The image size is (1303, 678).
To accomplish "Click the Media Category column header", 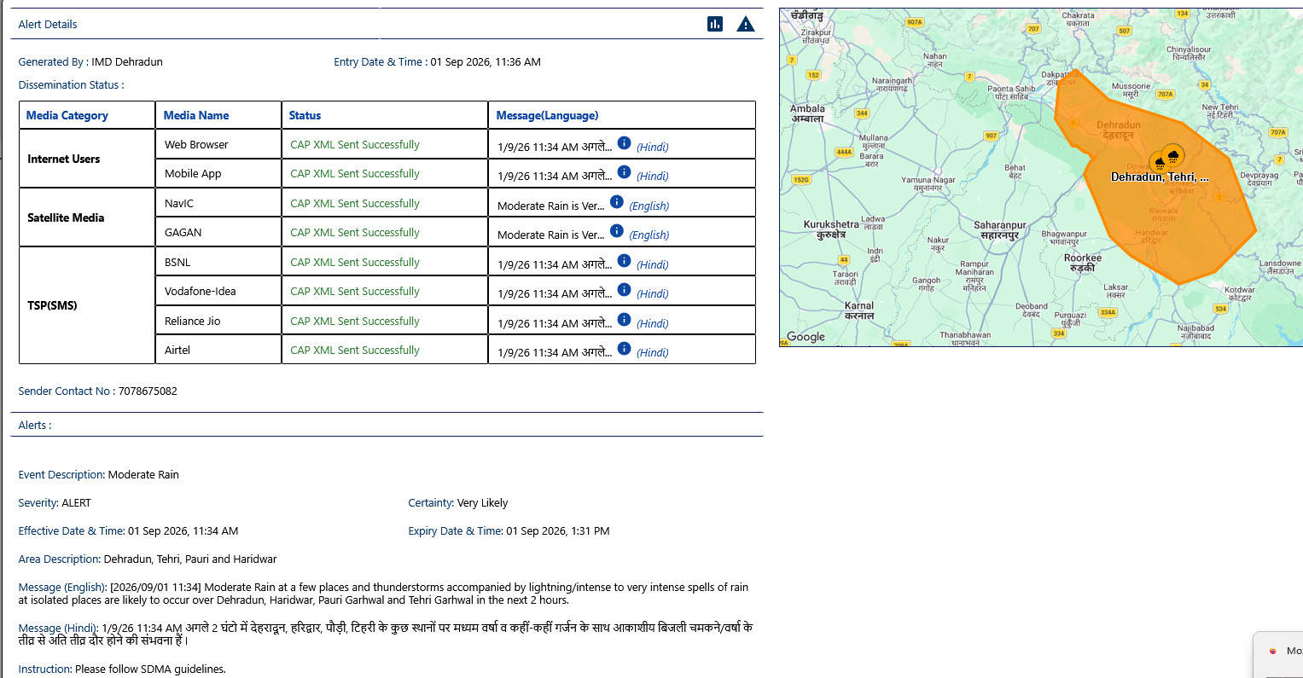I will point(67,115).
